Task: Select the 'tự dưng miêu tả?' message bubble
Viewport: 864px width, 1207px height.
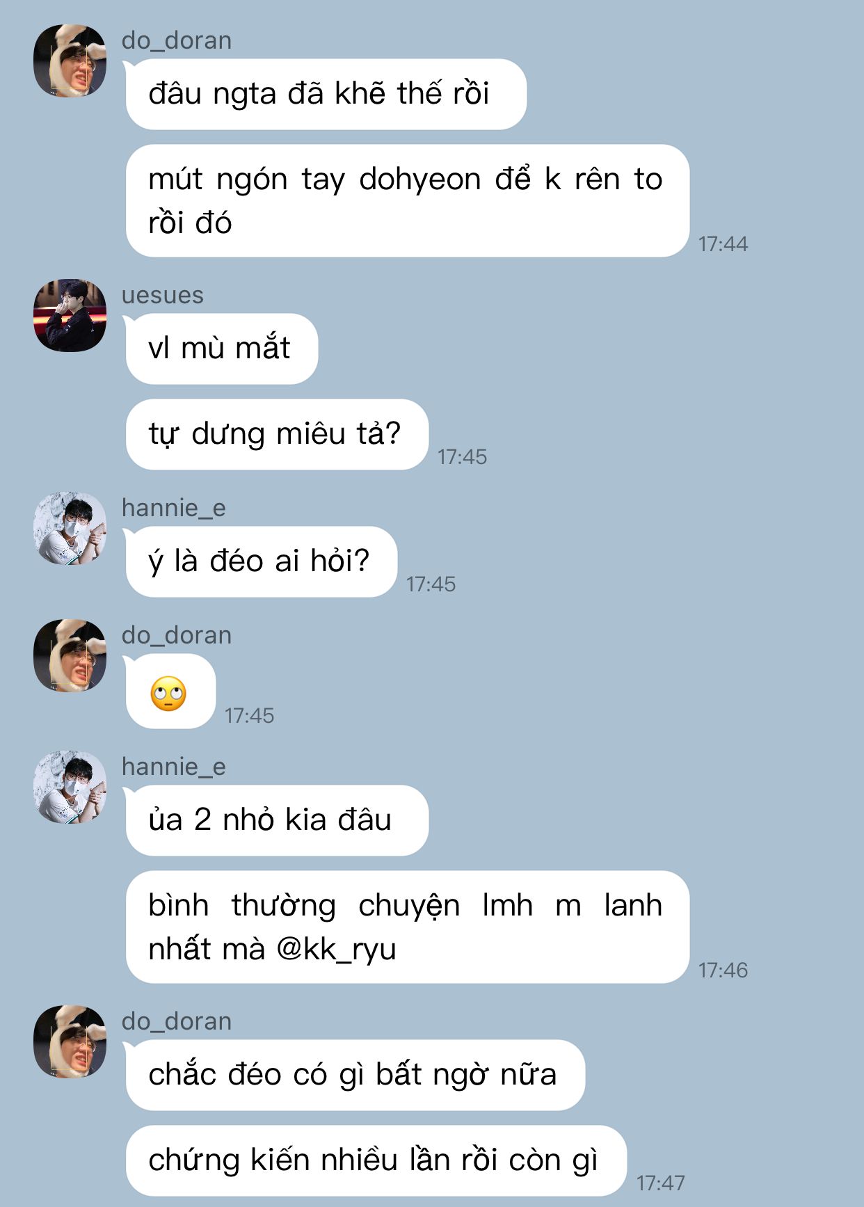Action: tap(277, 434)
